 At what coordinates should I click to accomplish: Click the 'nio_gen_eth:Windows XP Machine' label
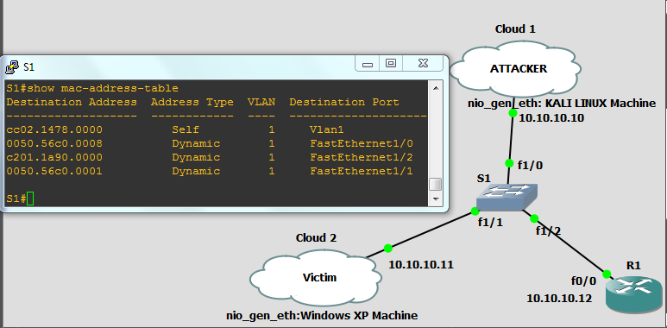tap(322, 316)
